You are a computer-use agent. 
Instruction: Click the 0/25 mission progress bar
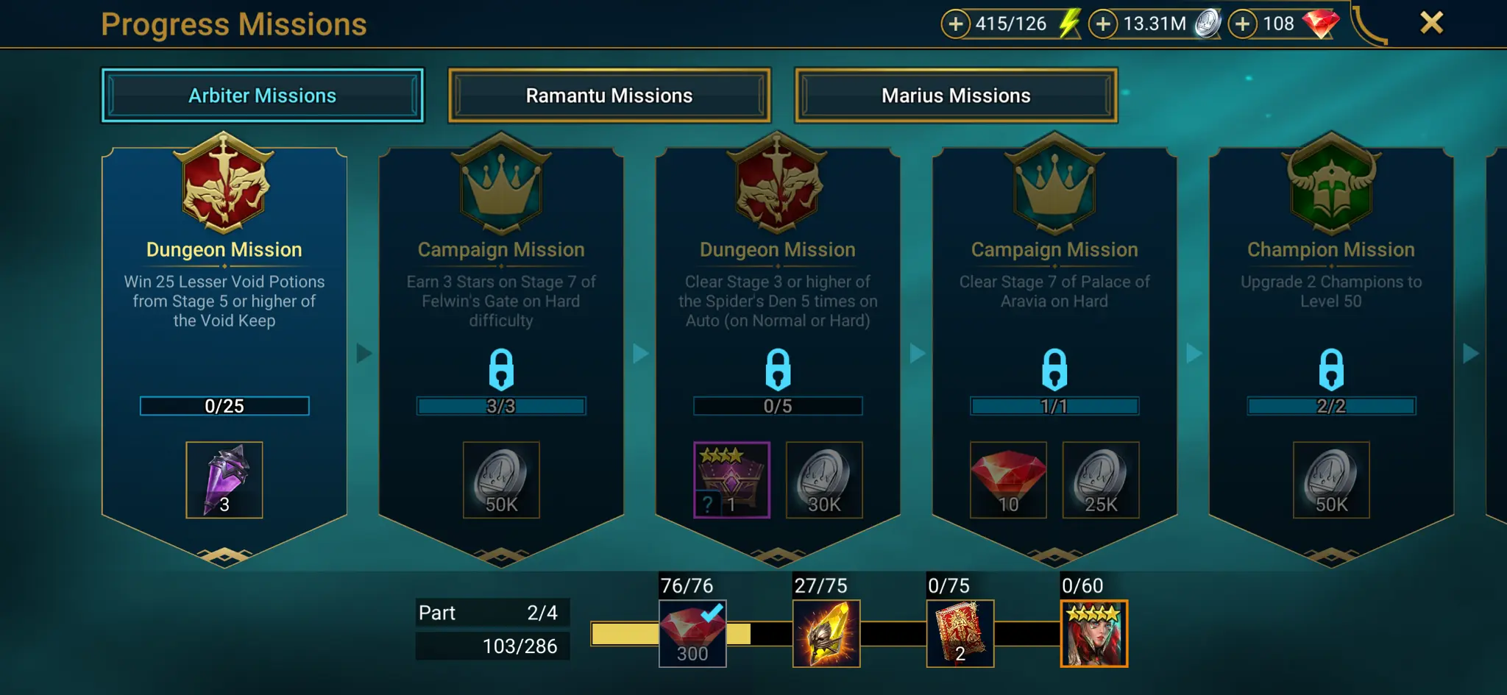coord(224,406)
